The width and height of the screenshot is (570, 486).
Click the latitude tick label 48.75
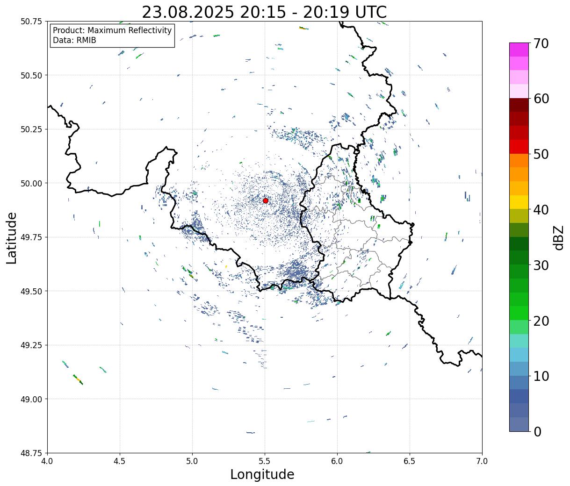(x=31, y=453)
